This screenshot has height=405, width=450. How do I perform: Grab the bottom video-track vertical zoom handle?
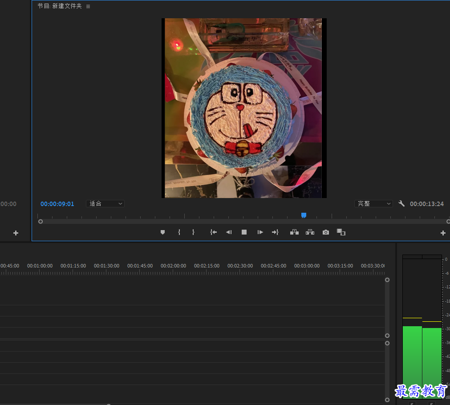pos(387,336)
